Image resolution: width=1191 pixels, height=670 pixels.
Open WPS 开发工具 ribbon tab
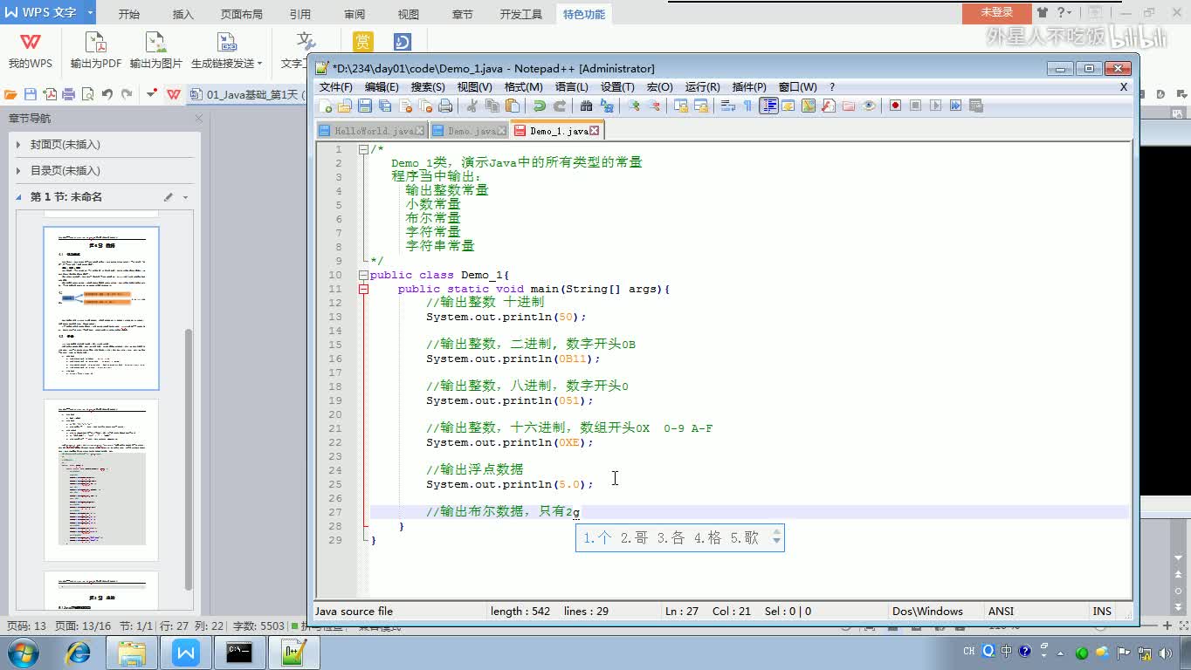[x=520, y=14]
